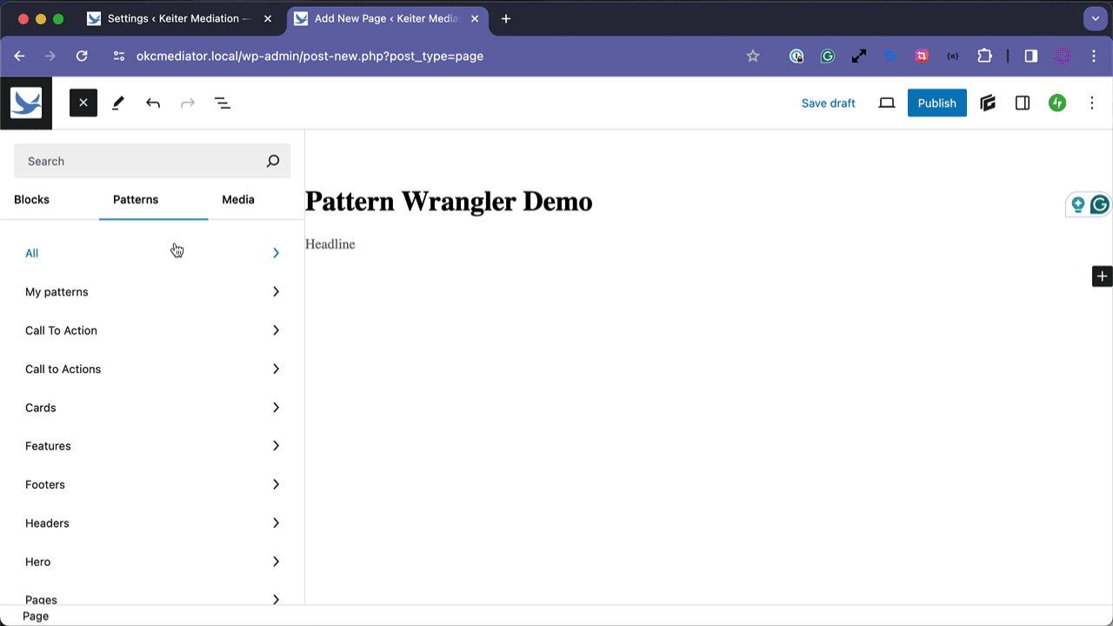1113x626 pixels.
Task: Undo the last change
Action: [153, 103]
